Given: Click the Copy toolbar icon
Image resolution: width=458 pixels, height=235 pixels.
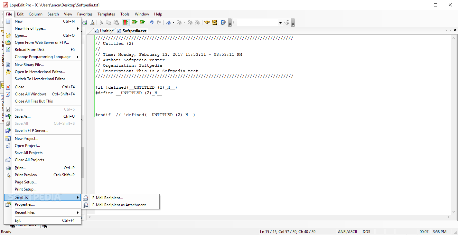Looking at the screenshot, I should (x=108, y=22).
